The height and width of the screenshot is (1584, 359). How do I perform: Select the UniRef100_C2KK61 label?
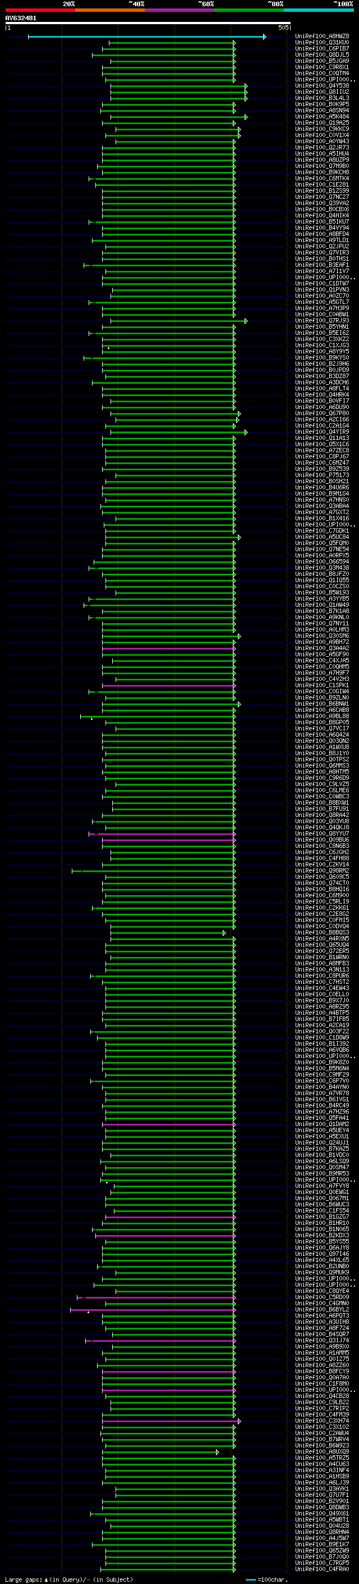(322, 907)
